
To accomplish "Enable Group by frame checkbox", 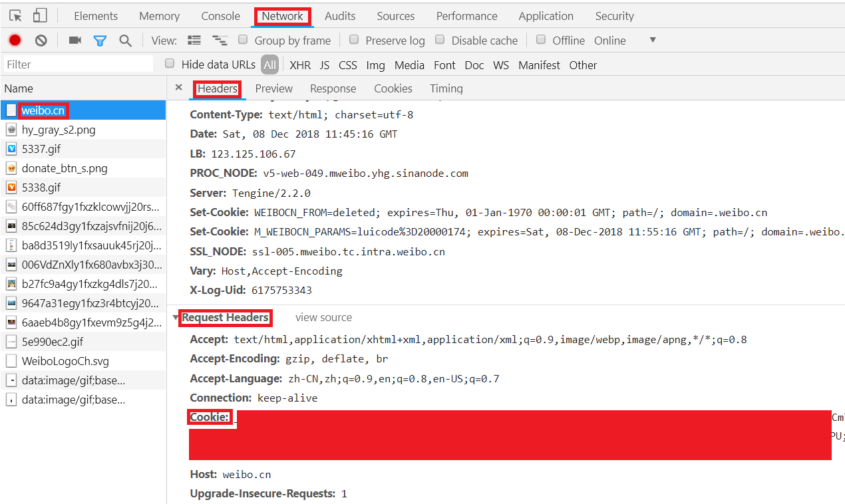I will pos(243,40).
